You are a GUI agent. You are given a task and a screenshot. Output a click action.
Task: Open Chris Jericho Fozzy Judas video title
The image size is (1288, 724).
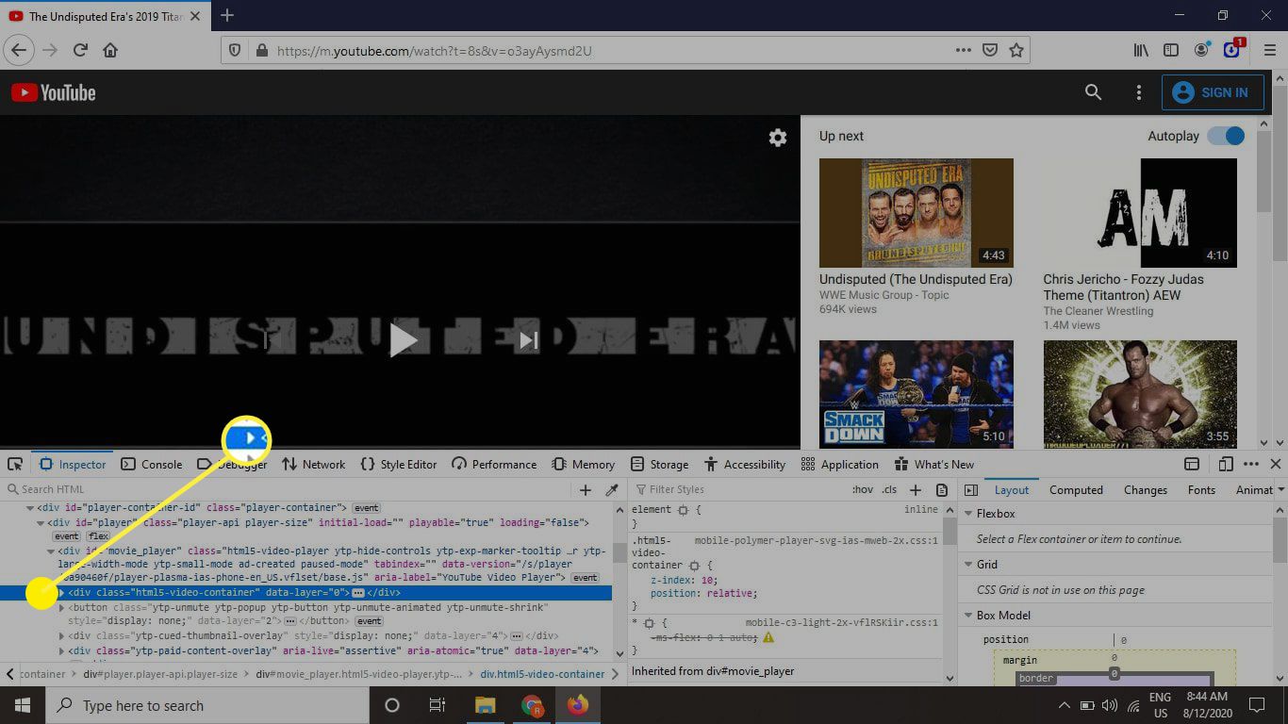click(x=1123, y=288)
